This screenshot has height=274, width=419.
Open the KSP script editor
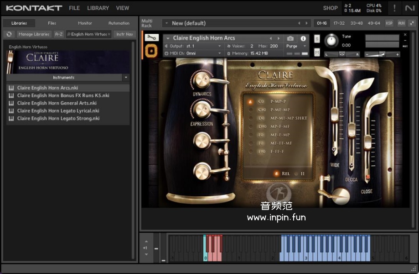[389, 23]
